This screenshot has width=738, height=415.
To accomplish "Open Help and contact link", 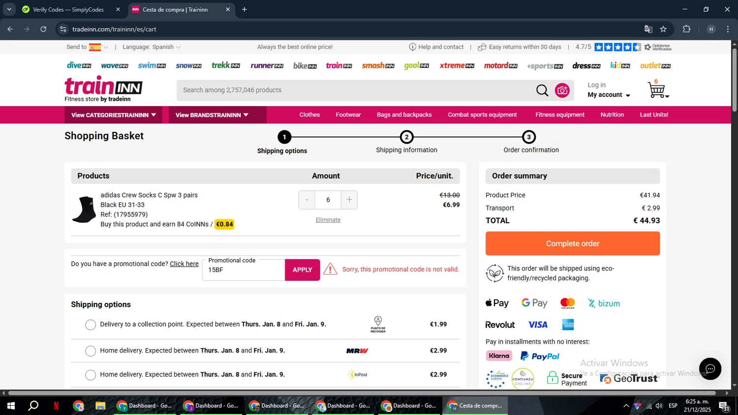I will click(x=436, y=47).
